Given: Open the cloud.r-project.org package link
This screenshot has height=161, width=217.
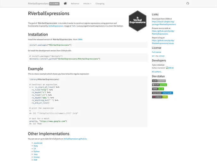Looking at the screenshot, I should [164, 23].
